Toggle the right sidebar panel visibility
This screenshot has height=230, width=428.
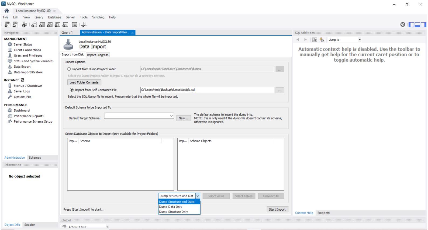pyautogui.click(x=423, y=25)
